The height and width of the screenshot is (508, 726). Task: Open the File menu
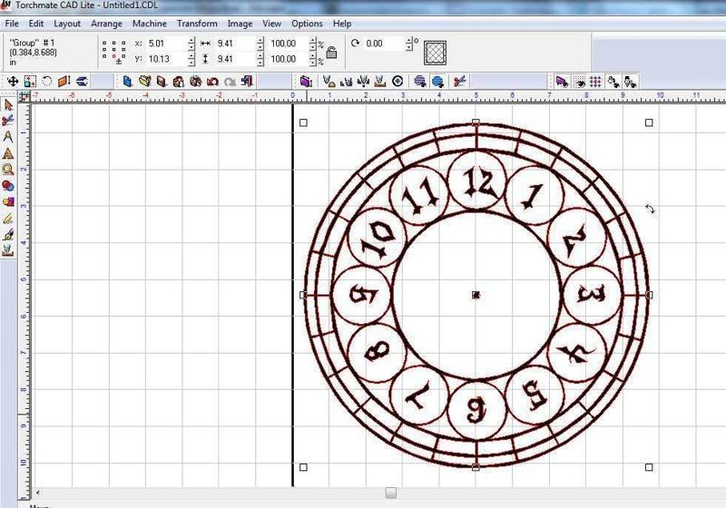tap(12, 24)
